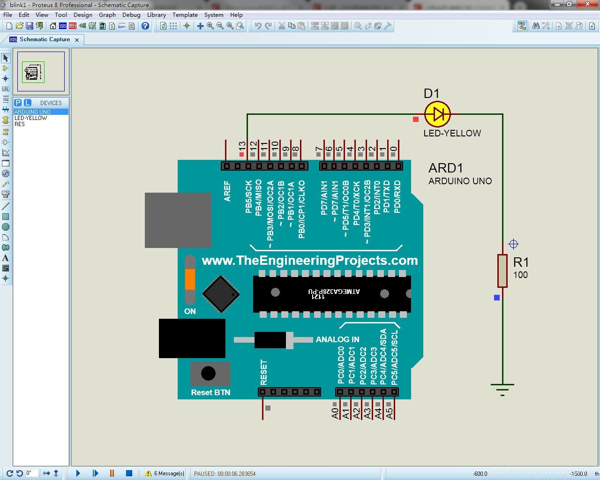Viewport: 600px width, 480px height.
Task: Select RES in devices list
Action: tap(41, 124)
